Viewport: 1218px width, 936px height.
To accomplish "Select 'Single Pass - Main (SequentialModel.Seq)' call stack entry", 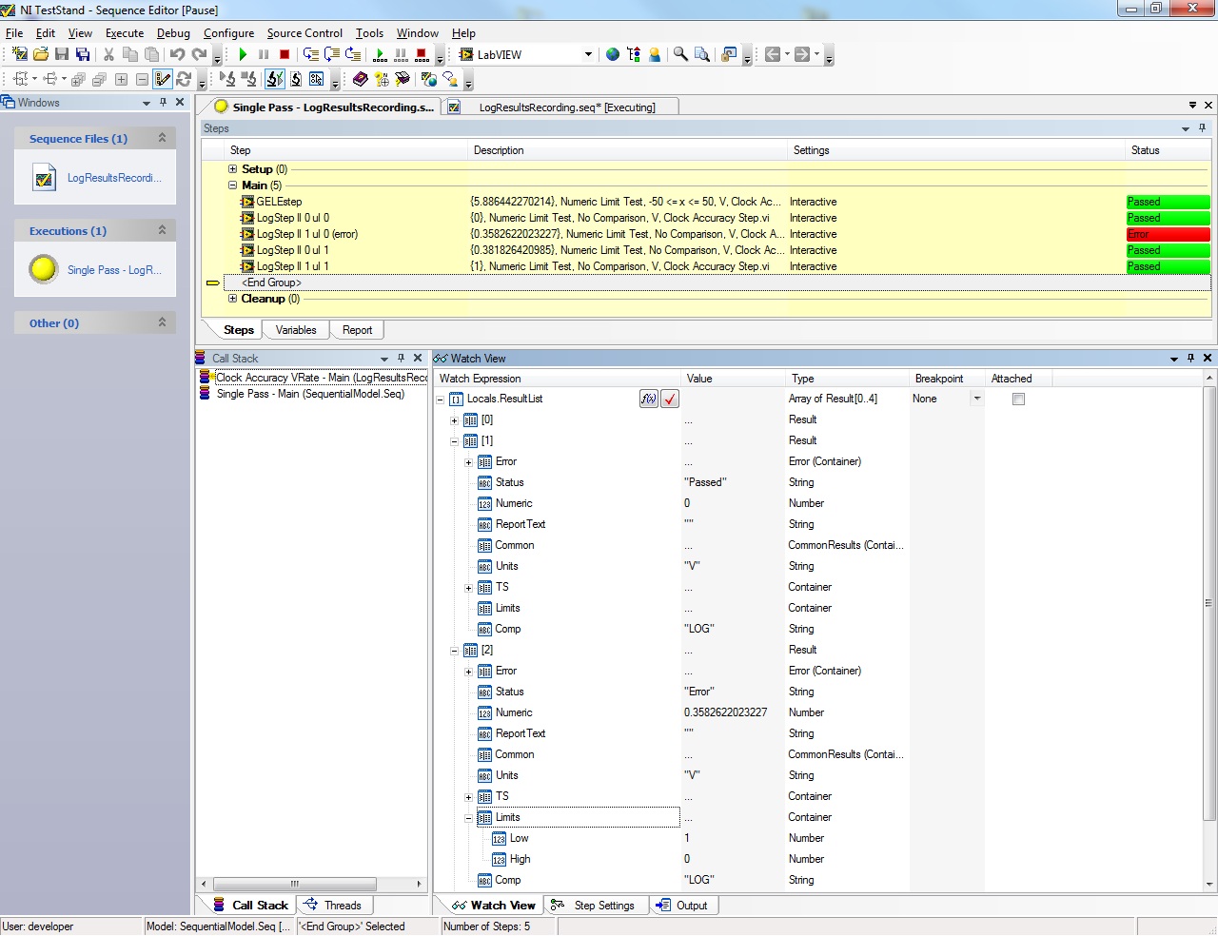I will (x=310, y=394).
